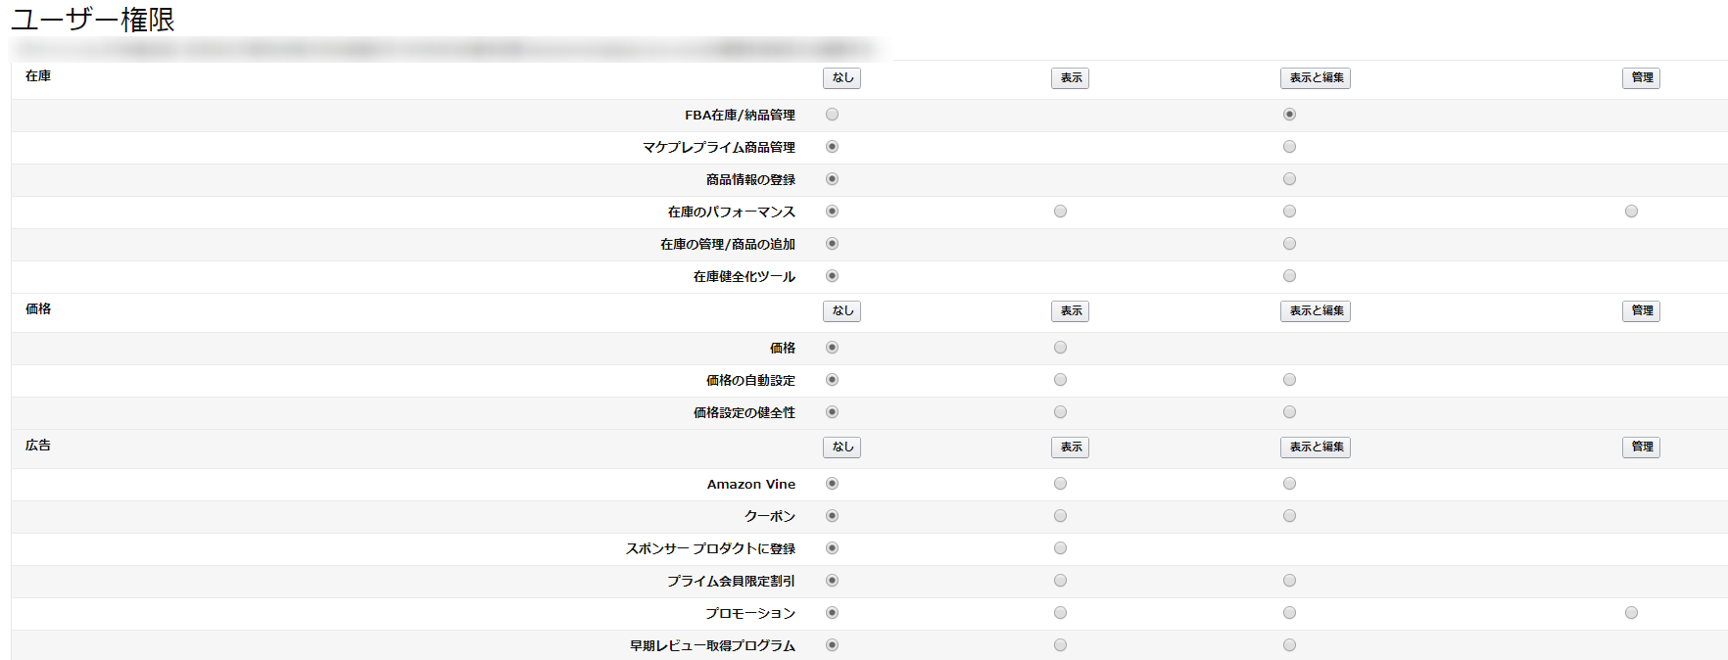Click the 表示と編集 button in the 在庫 section
Viewport: 1728px width, 660px height.
[x=1315, y=78]
